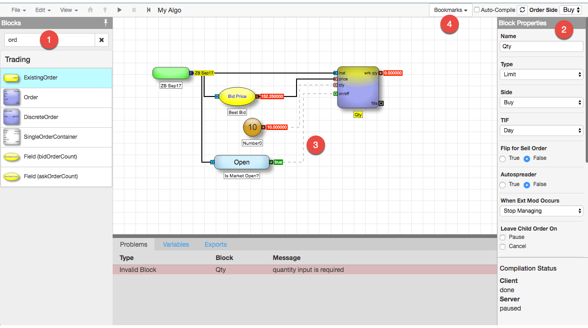Open the View menu

(69, 10)
